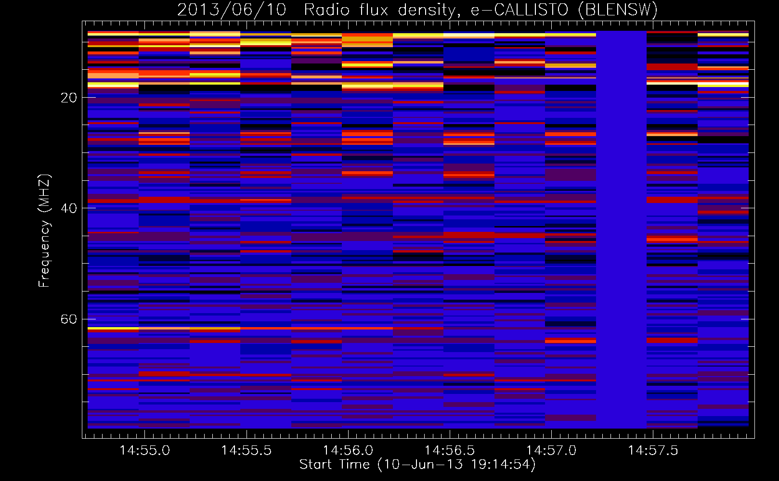Click the 'e-CALLISTO (BLENSW)' text in title
779x481 pixels.
pos(564,10)
